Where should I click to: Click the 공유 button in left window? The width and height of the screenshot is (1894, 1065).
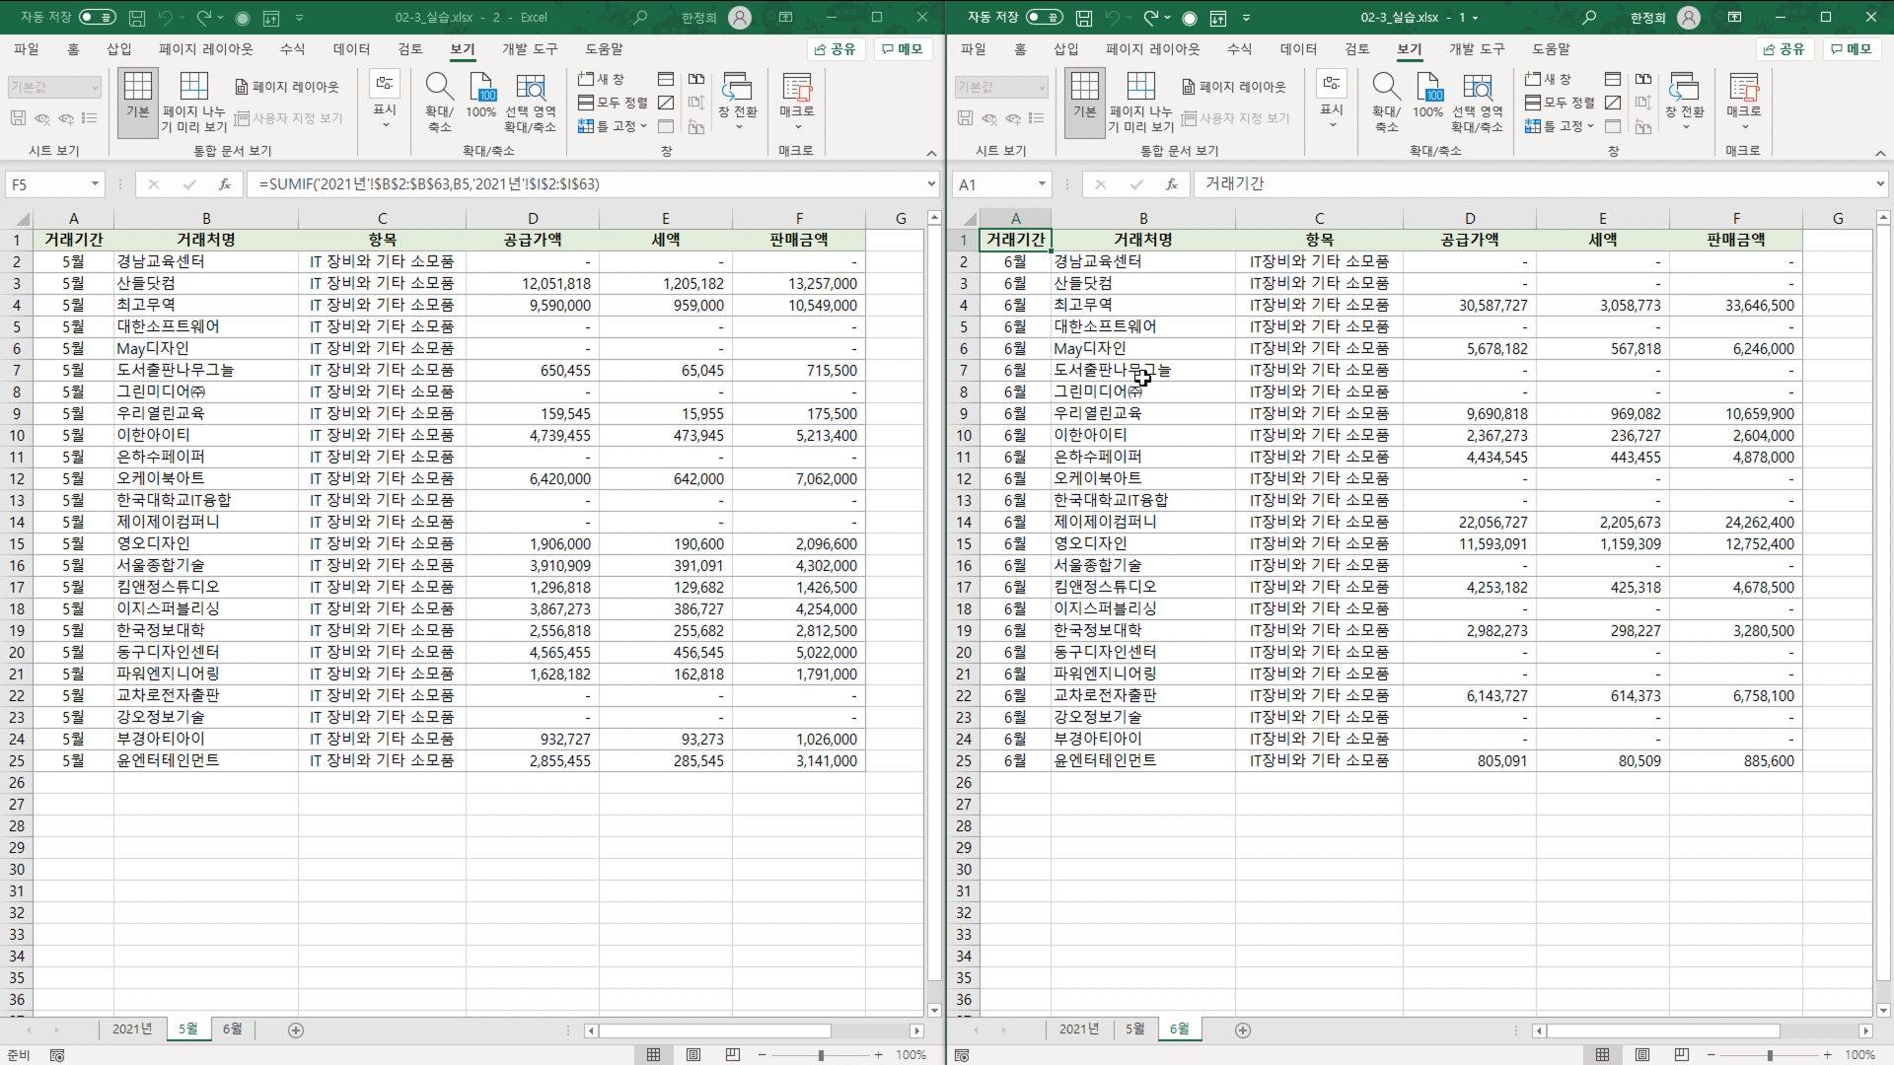(836, 49)
